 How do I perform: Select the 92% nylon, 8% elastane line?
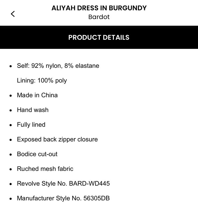(58, 66)
